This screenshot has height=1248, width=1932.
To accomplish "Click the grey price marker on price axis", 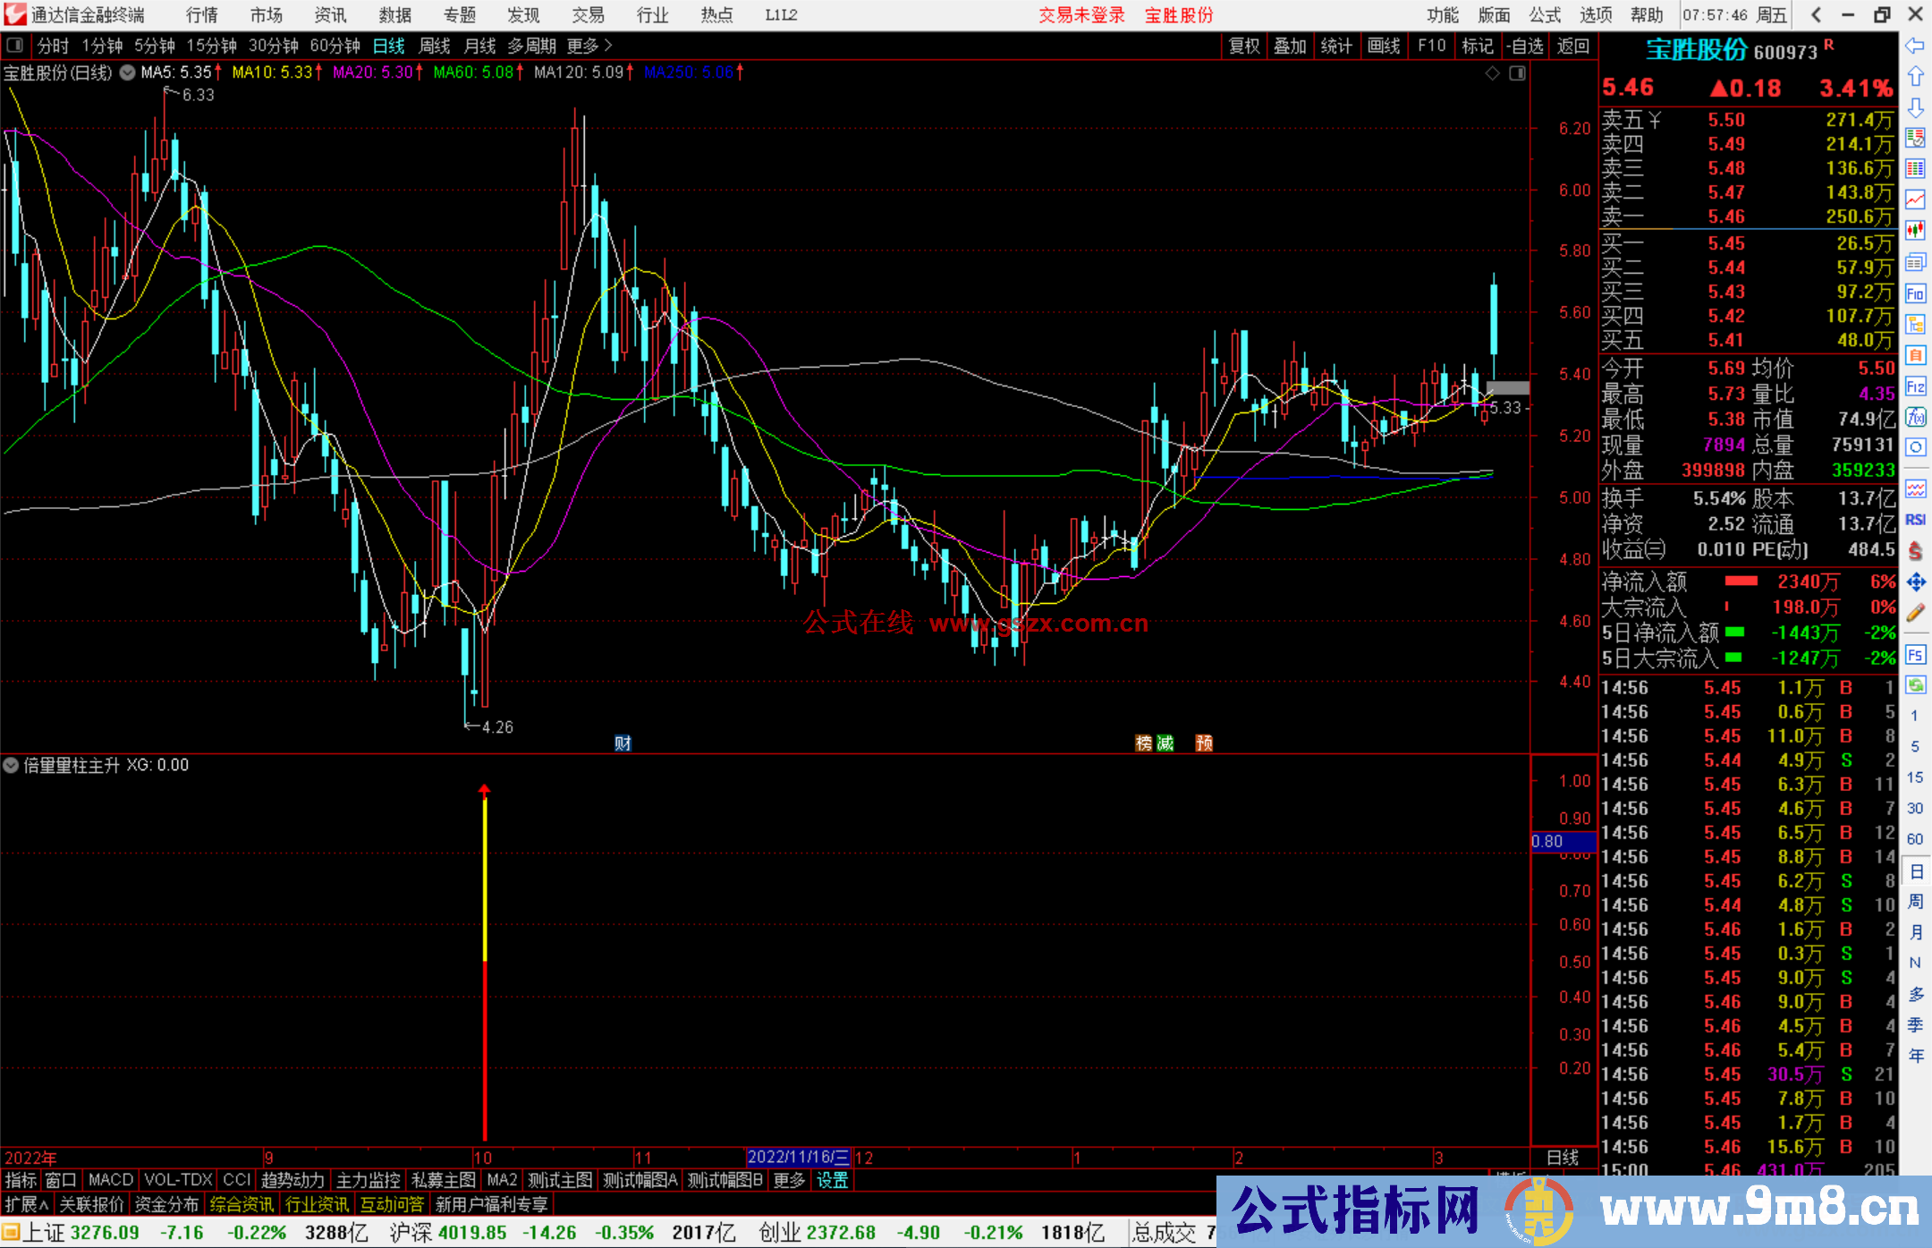I will point(1508,388).
